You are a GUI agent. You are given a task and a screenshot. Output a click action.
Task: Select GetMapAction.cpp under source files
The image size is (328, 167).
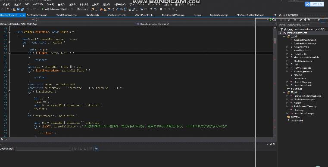pyautogui.click(x=304, y=99)
